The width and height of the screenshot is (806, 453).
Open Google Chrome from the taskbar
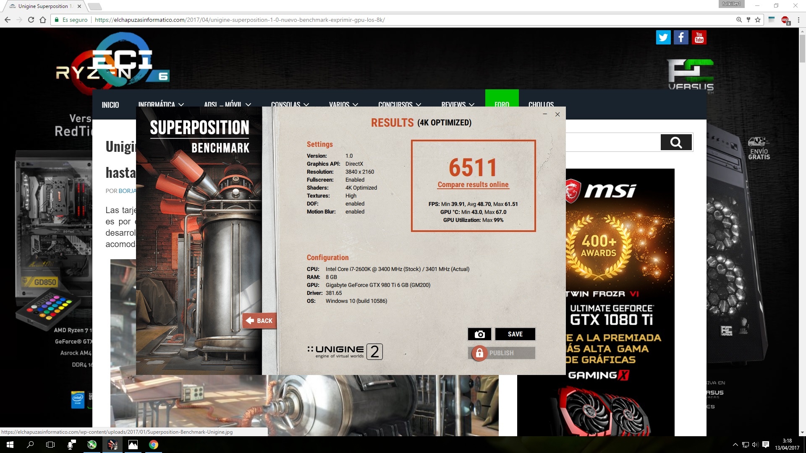click(154, 445)
